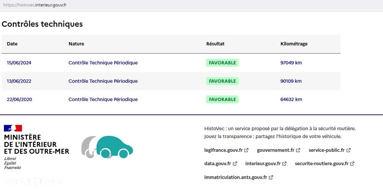Image resolution: width=383 pixels, height=189 pixels.
Task: Open the securite-routiere.gouv.fr link
Action: tap(322, 164)
